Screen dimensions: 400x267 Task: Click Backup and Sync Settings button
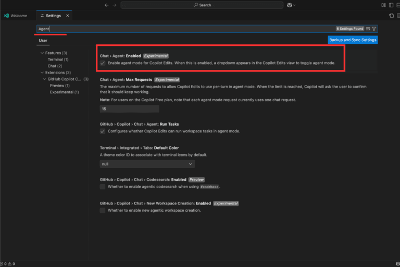[353, 40]
